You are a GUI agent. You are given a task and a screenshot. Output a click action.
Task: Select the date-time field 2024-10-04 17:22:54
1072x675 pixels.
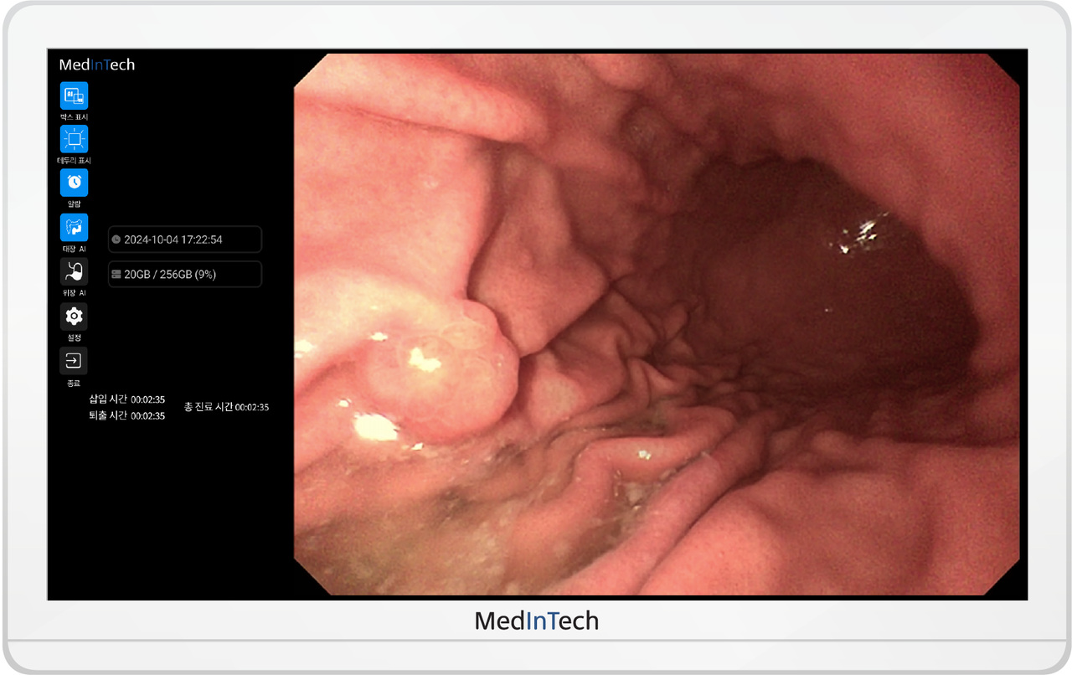click(185, 240)
